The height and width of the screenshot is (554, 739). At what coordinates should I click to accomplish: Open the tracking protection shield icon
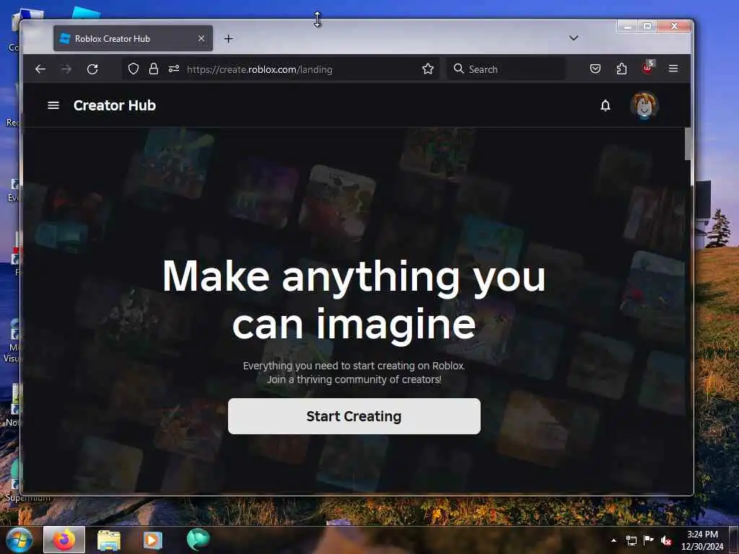click(134, 69)
